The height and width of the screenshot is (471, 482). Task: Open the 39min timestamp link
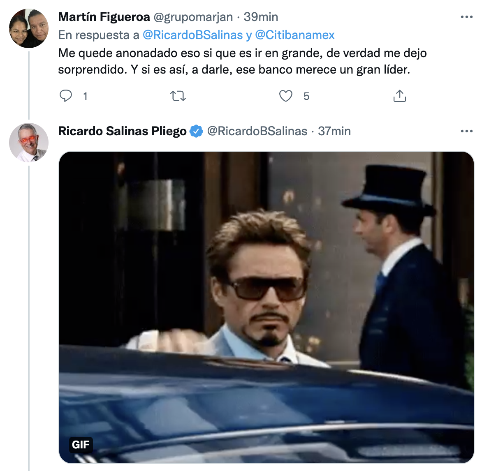click(x=261, y=17)
